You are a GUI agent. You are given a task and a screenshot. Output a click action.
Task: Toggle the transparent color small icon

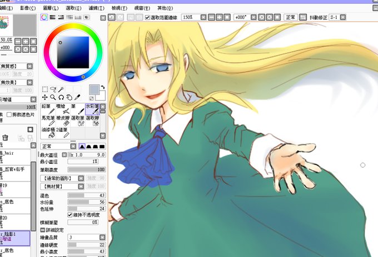[x=92, y=98]
